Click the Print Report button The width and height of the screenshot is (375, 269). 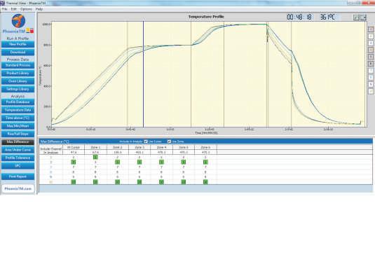tap(18, 177)
